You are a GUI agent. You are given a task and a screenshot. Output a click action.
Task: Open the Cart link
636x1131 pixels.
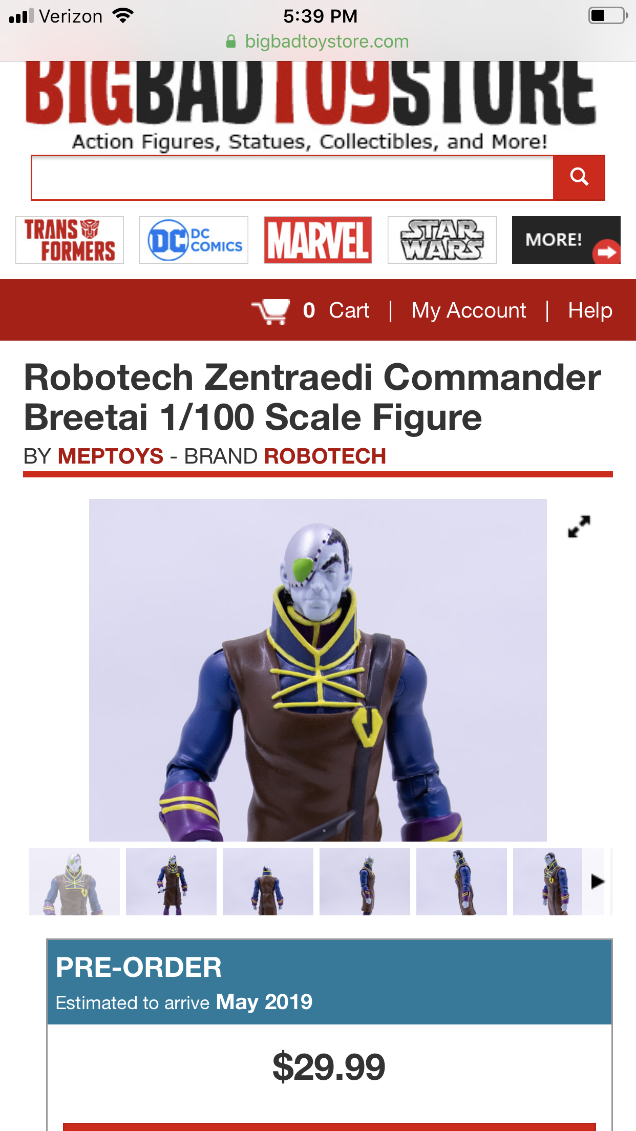349,310
